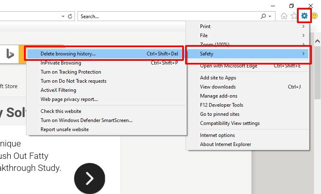Open the address bar dropdown arrow
This screenshot has height=194, width=321.
coord(63,17)
